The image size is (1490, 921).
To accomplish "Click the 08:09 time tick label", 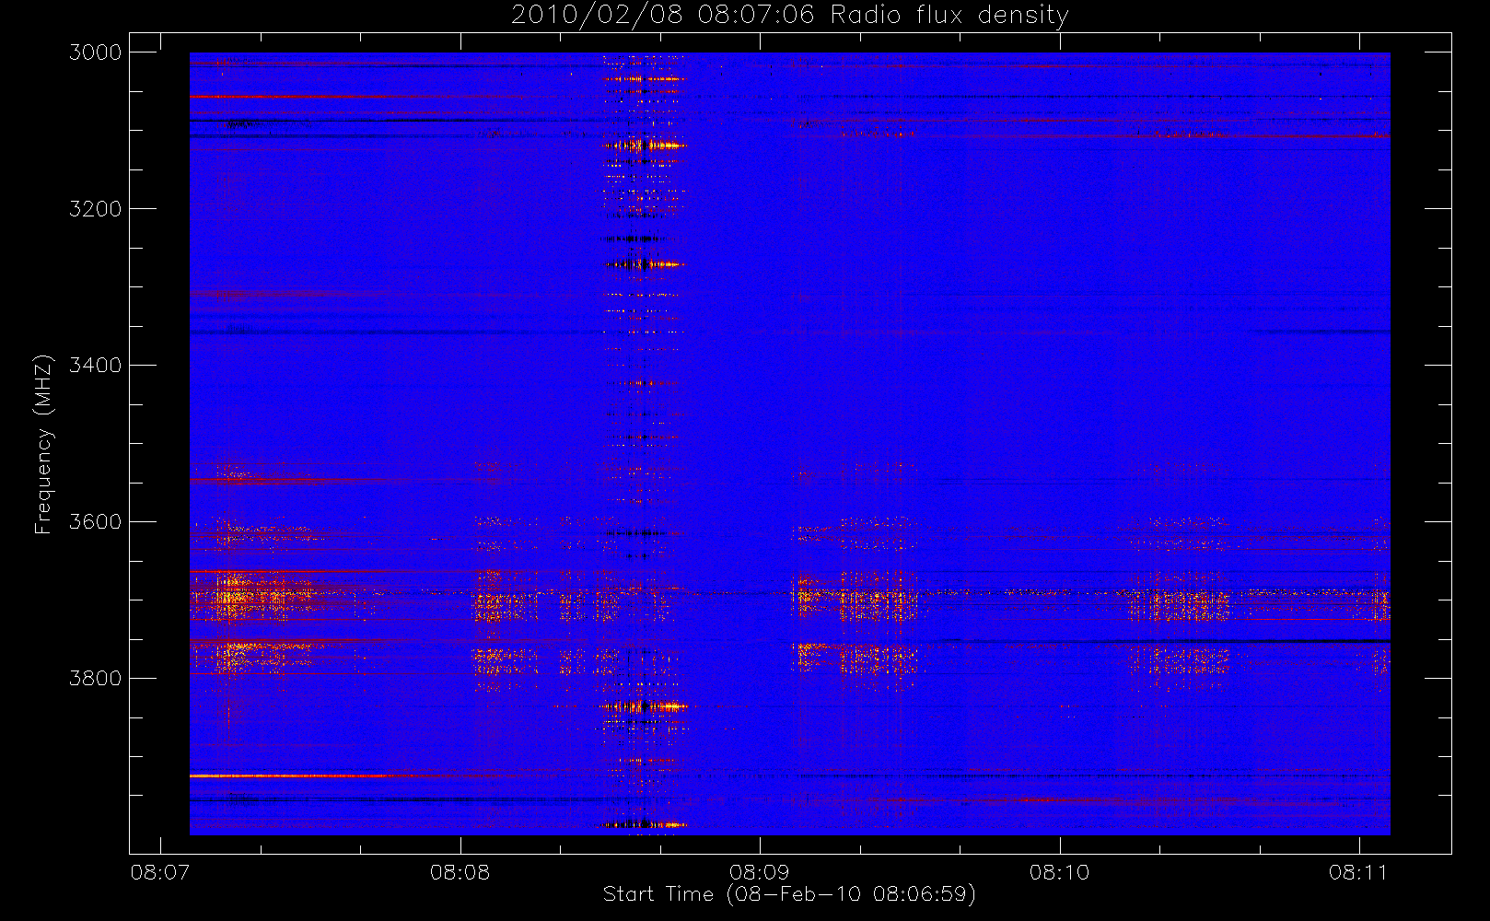I will click(760, 872).
